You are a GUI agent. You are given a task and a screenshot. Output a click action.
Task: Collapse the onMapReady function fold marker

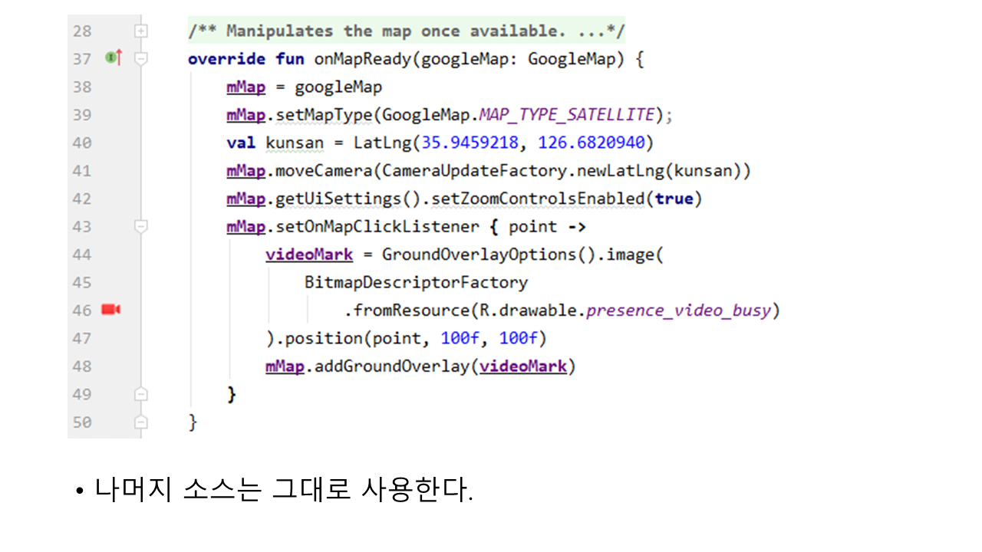(x=140, y=58)
